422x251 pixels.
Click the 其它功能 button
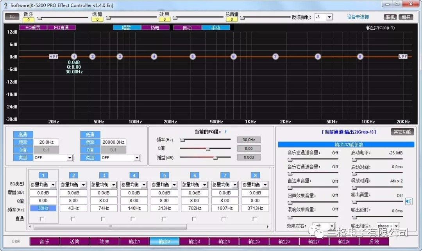tap(402, 132)
